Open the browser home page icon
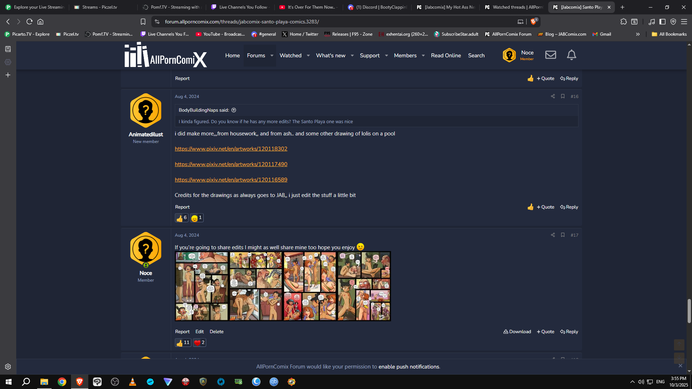Screen dimensions: 692x389 (40, 22)
